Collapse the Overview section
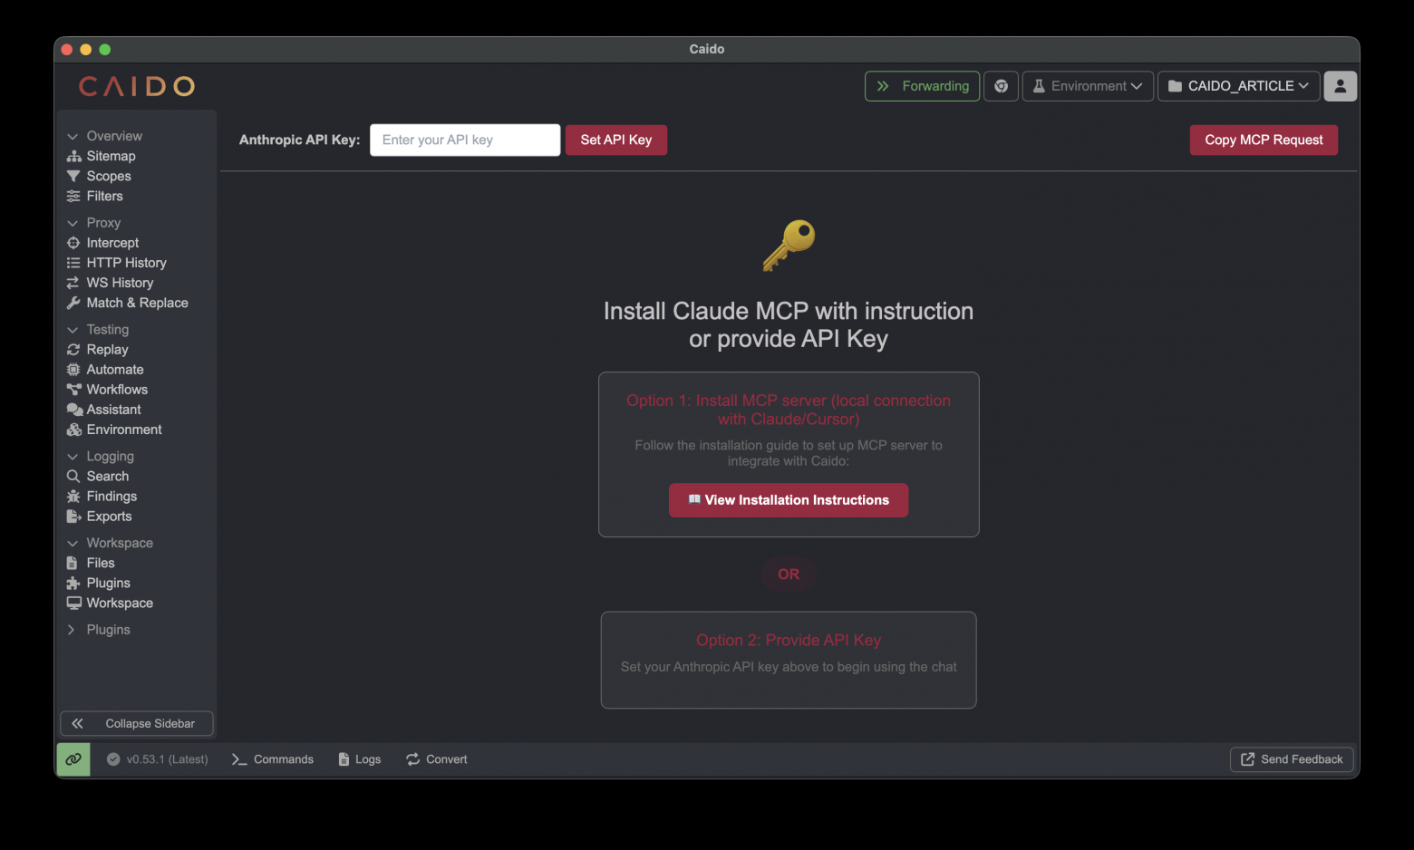 73,136
